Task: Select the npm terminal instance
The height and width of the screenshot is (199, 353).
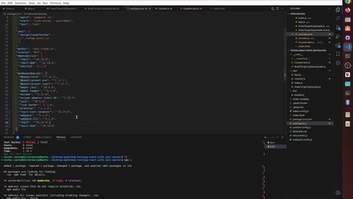Action: point(275,143)
